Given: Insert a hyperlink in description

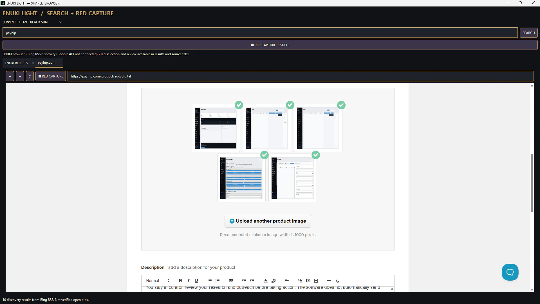Looking at the screenshot, I should [x=300, y=281].
